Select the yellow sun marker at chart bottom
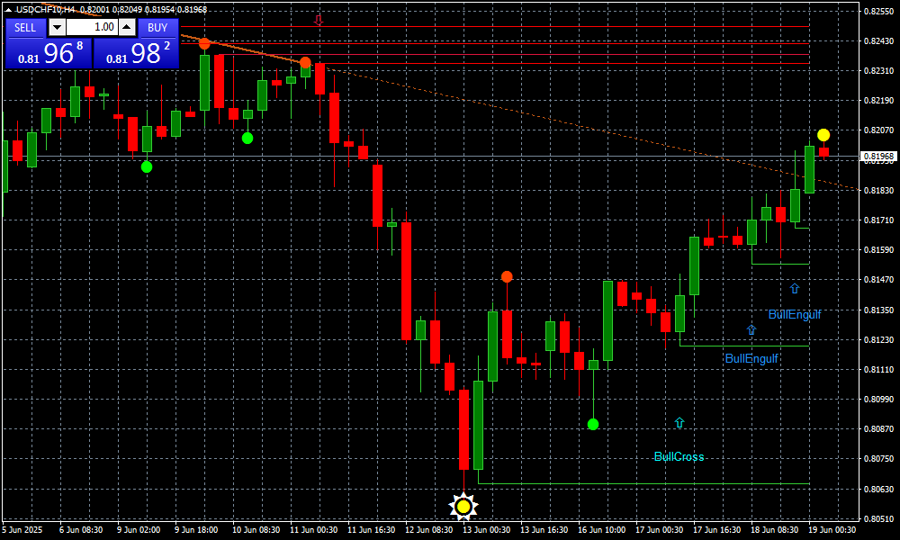Viewport: 900px width, 540px height. pos(463,507)
